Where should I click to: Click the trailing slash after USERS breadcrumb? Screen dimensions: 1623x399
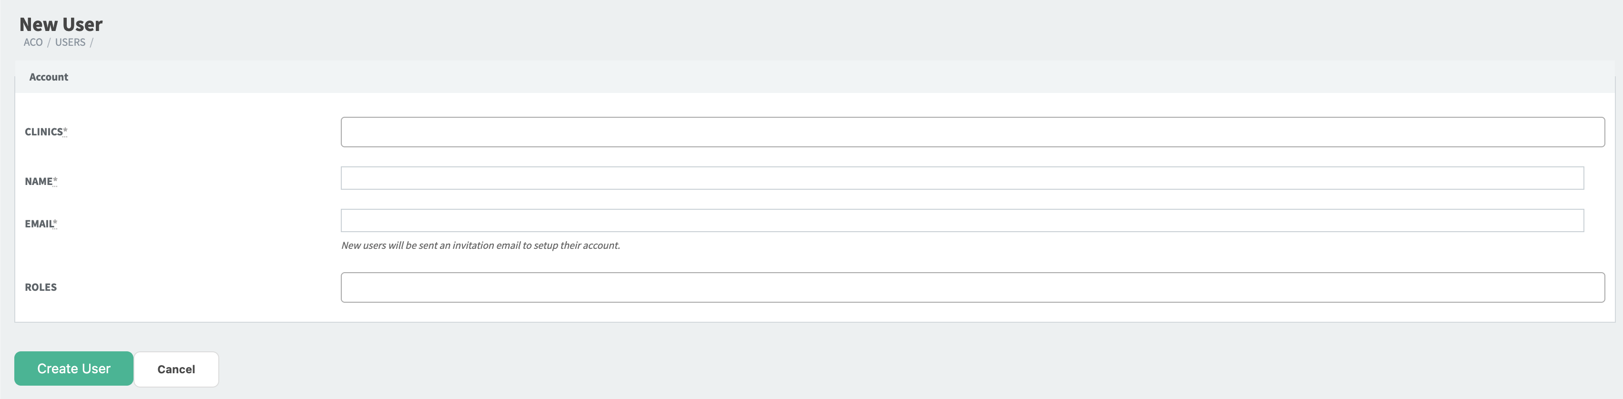pyautogui.click(x=92, y=42)
